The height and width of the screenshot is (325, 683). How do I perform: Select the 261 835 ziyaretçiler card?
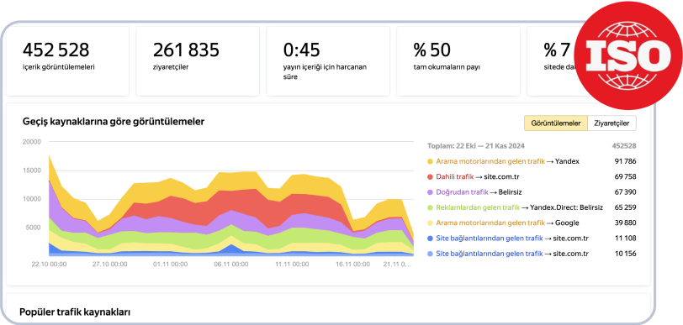(198, 61)
